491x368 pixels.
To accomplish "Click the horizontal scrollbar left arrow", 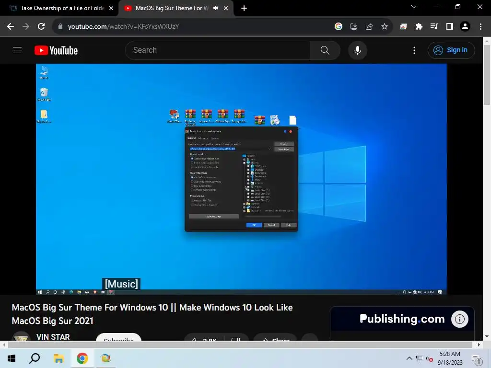I will (4, 345).
